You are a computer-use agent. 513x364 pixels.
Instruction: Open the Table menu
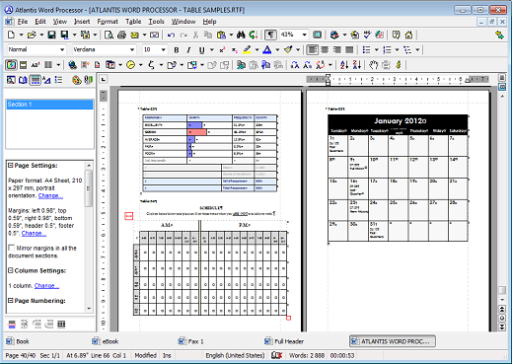tap(133, 22)
